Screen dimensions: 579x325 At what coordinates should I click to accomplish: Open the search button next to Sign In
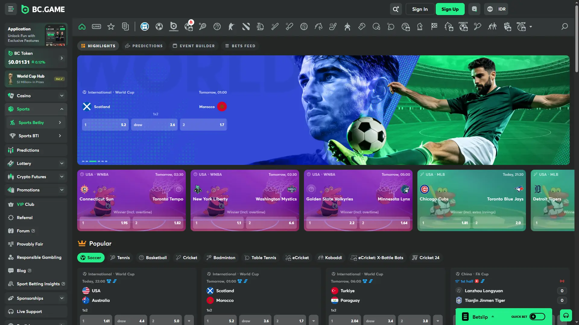point(396,9)
